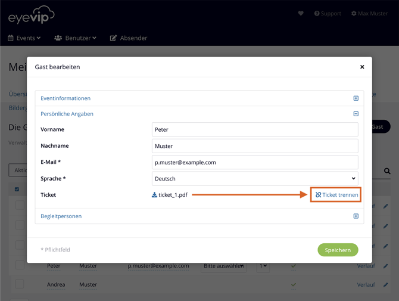This screenshot has width=399, height=301.
Task: Click the Speichern button
Action: coord(338,250)
